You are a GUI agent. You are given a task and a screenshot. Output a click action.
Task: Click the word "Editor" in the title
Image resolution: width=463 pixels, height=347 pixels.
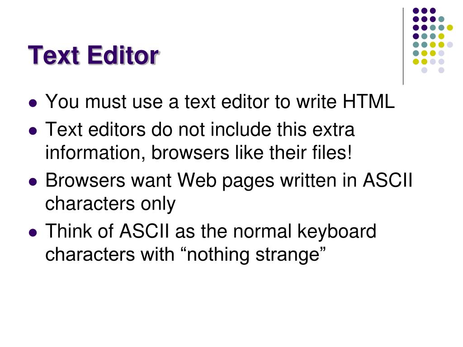123,55
